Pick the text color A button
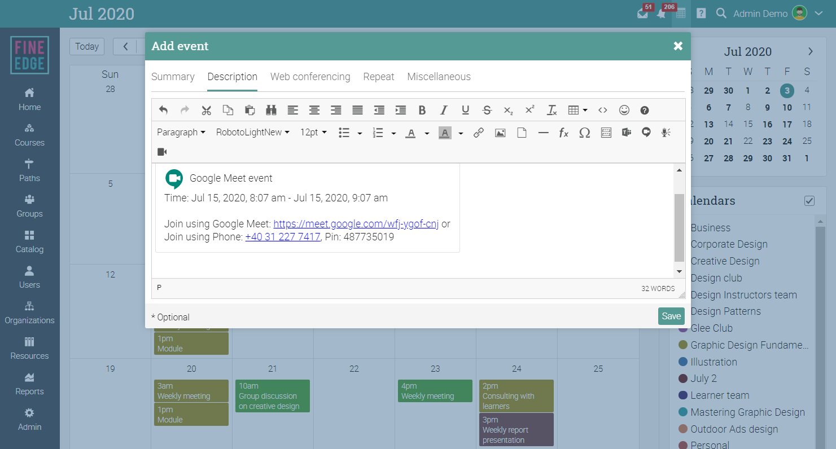The height and width of the screenshot is (449, 836). pyautogui.click(x=411, y=133)
